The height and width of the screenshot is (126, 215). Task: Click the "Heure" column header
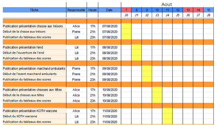click(x=92, y=10)
